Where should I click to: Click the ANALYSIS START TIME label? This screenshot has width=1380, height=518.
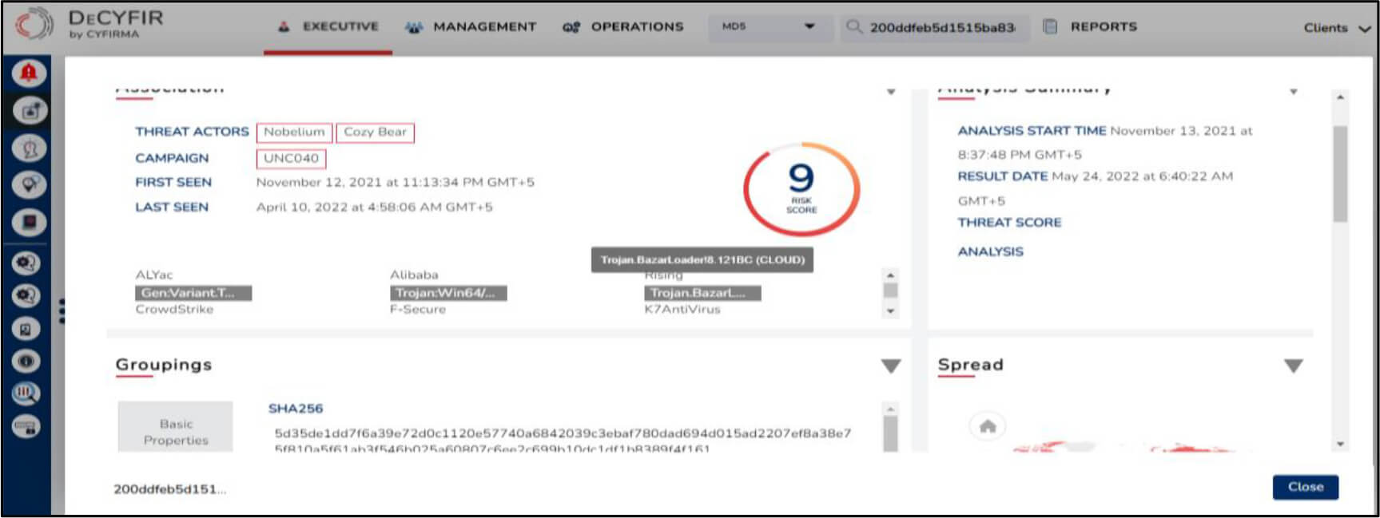click(1032, 131)
